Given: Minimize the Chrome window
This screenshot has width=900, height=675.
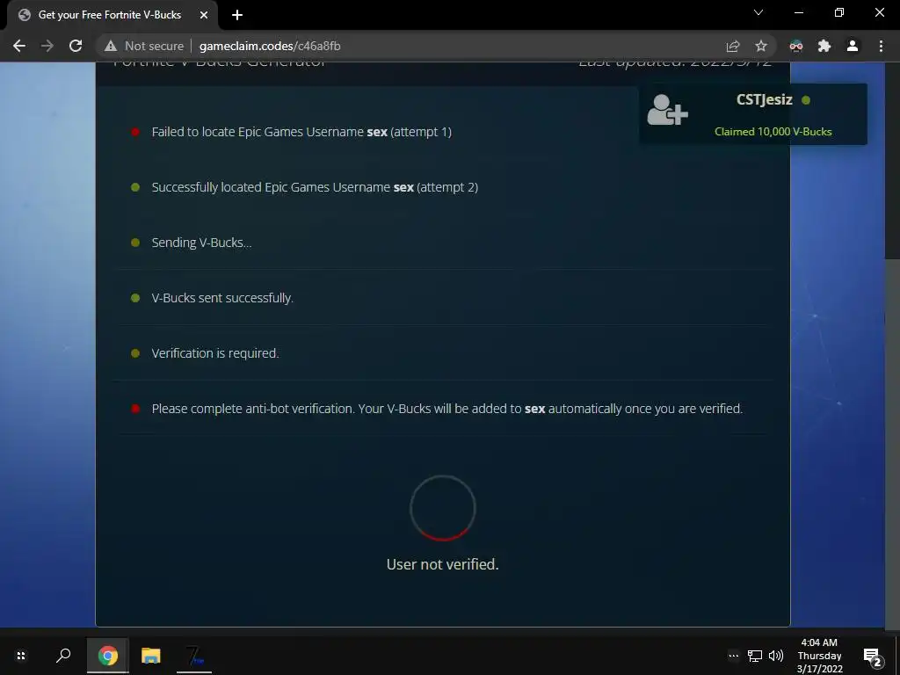Looking at the screenshot, I should pyautogui.click(x=799, y=12).
